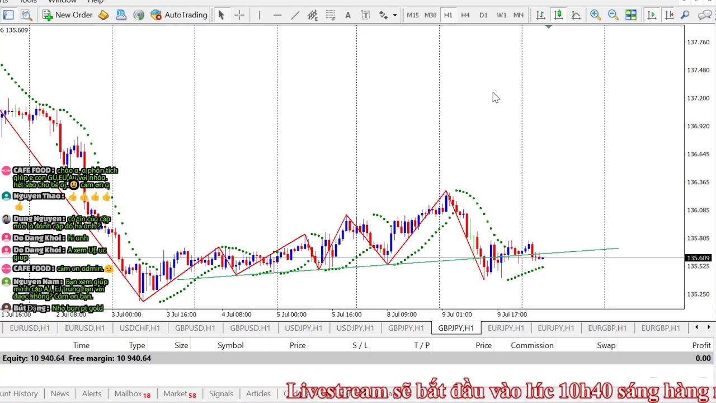Select the trendline drawing tool
Screen dimensions: 716x403
[x=295, y=15]
